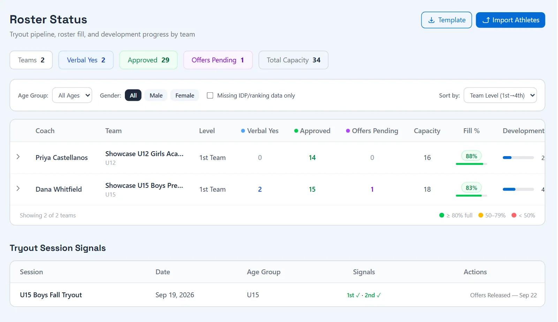Enable Missing IDP/ranking data only checkbox
Screen dimensions: 558x322
(210, 95)
